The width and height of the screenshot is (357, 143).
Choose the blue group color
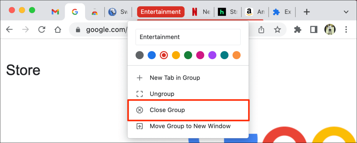pyautogui.click(x=151, y=55)
